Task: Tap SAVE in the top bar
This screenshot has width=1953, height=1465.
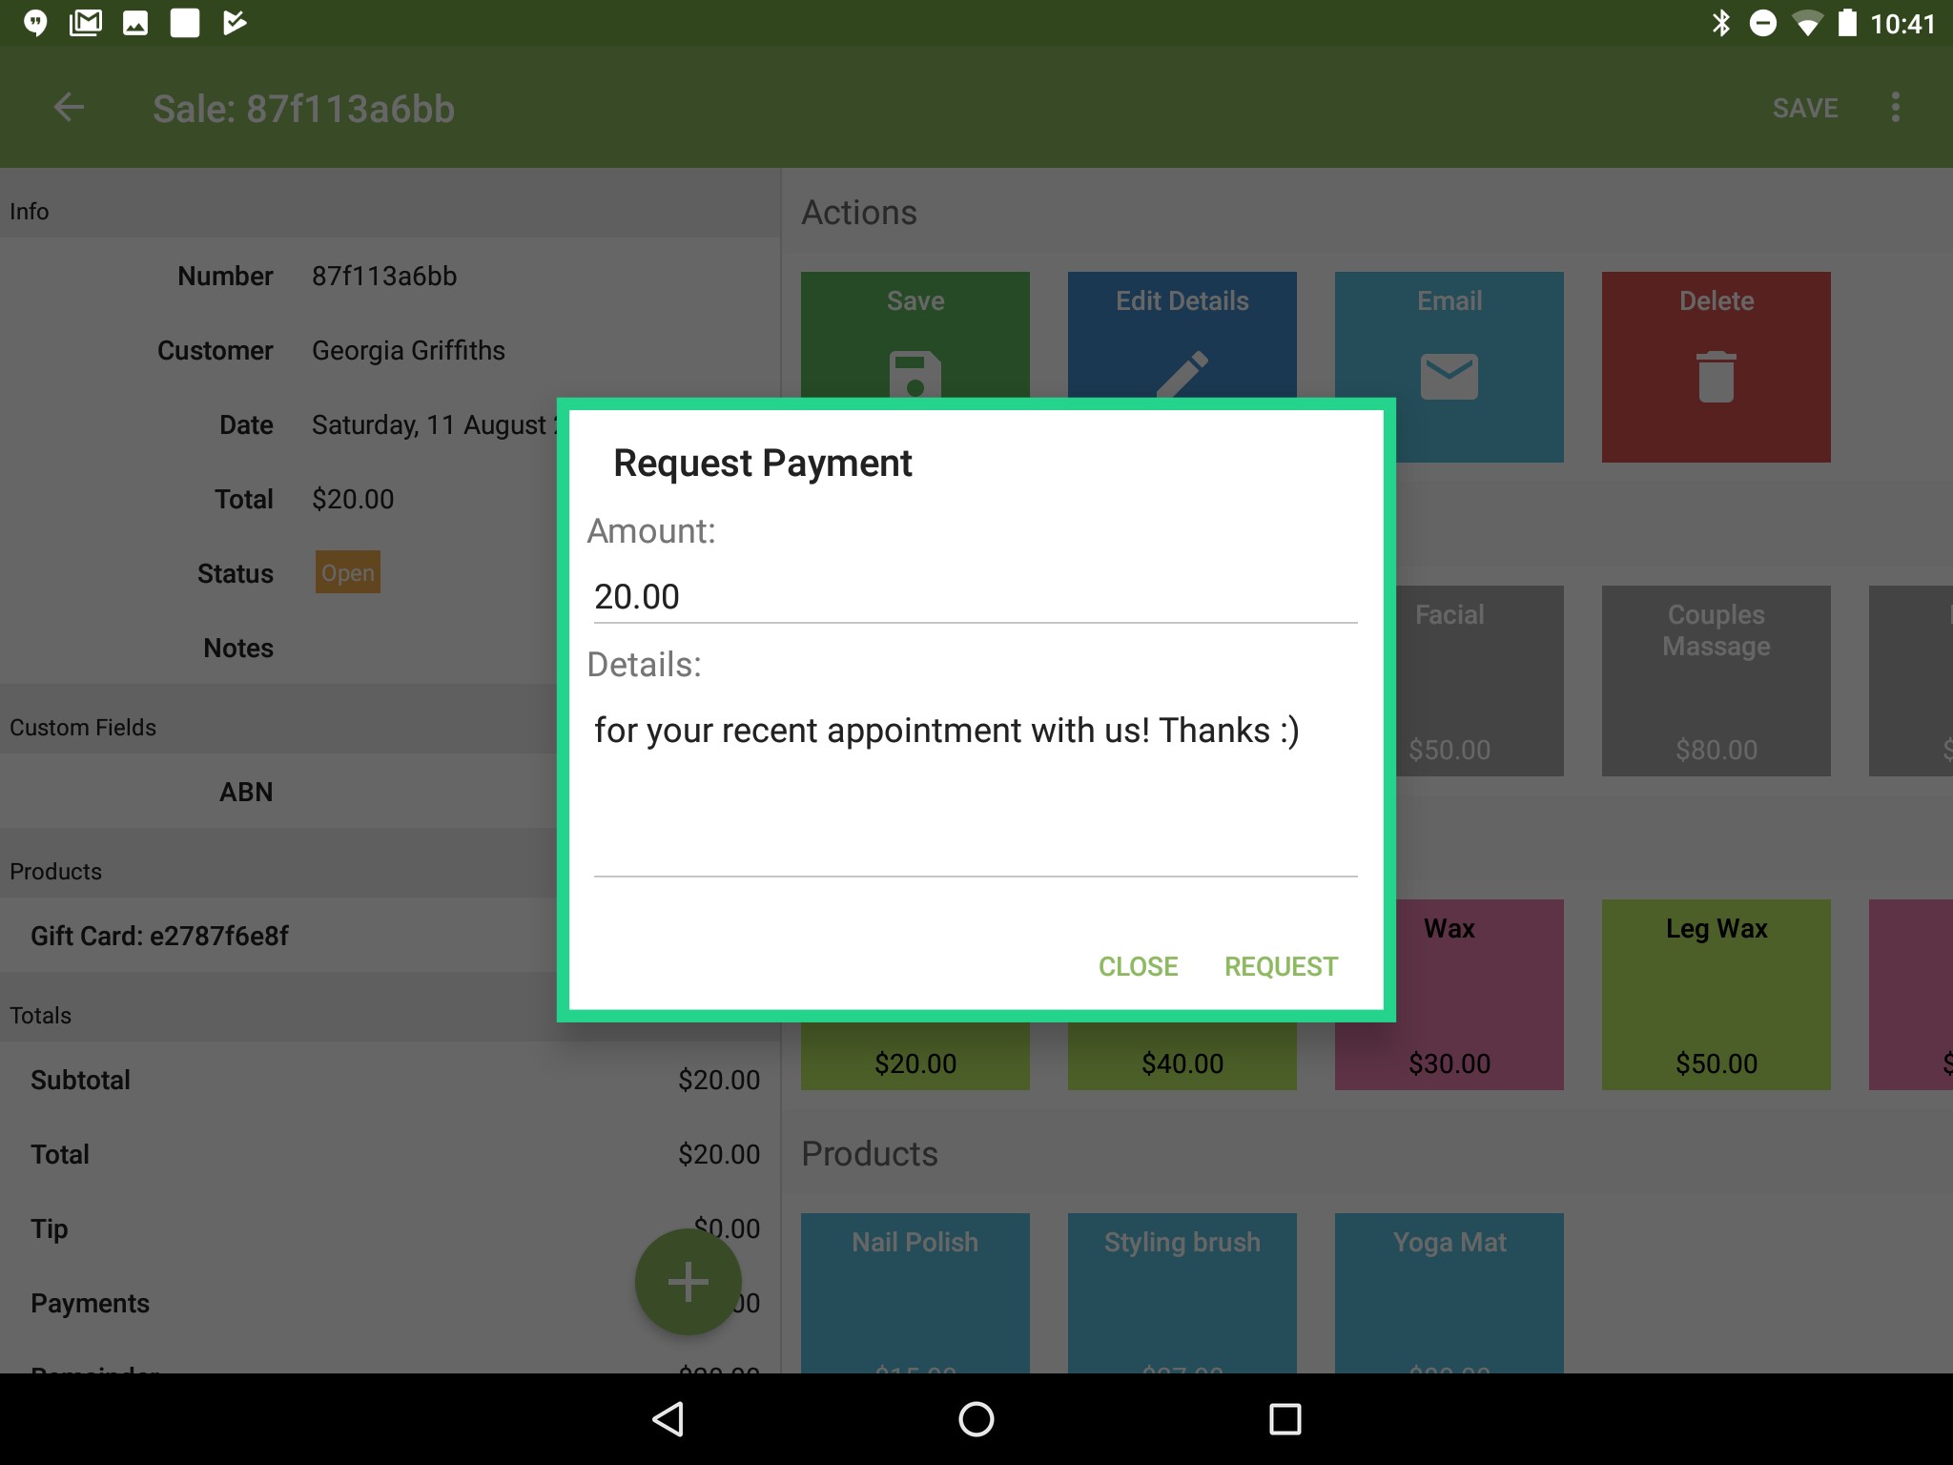Action: (x=1804, y=108)
